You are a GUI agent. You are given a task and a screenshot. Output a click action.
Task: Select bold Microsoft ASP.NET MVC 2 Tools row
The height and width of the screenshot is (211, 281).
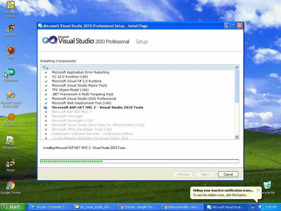[97, 107]
